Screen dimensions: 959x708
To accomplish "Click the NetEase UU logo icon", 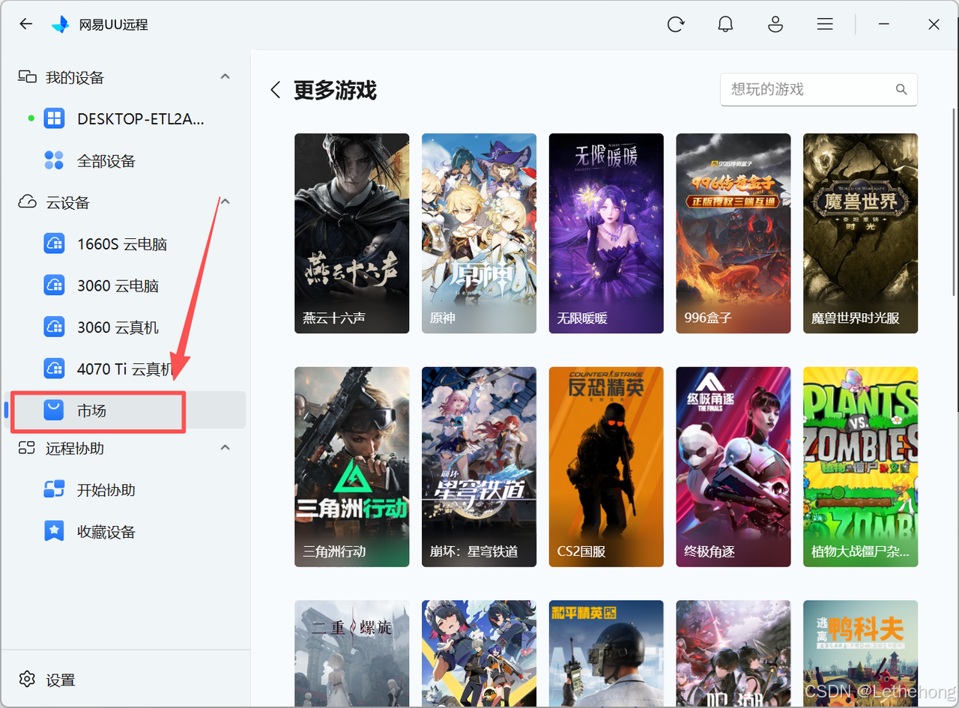I will click(x=60, y=24).
